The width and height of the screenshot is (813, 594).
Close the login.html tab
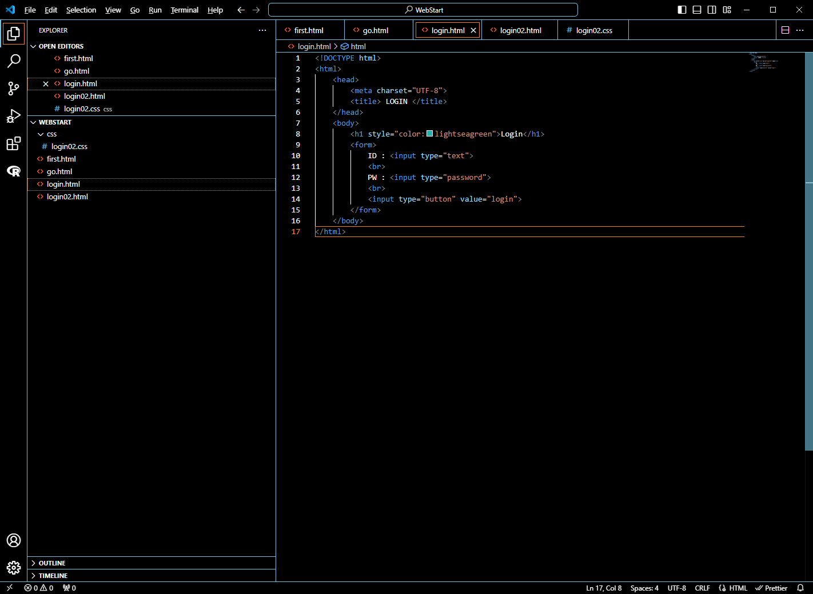[473, 30]
